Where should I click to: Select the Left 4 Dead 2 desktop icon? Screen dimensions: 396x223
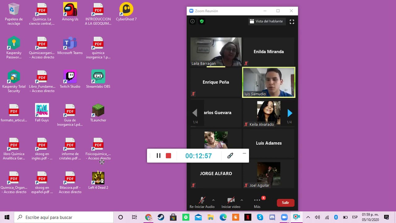pyautogui.click(x=98, y=181)
